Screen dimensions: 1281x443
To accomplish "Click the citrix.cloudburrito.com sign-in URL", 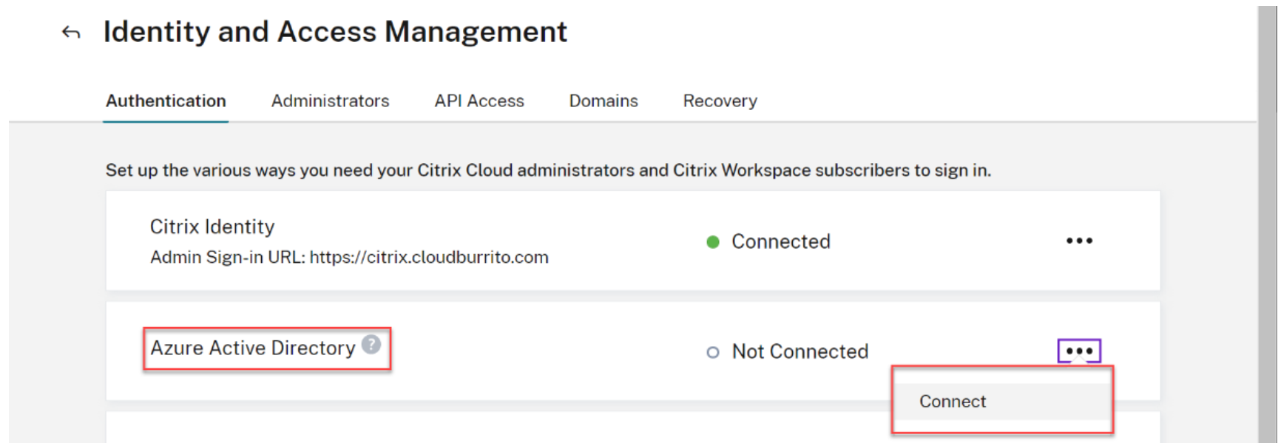I will click(x=429, y=258).
